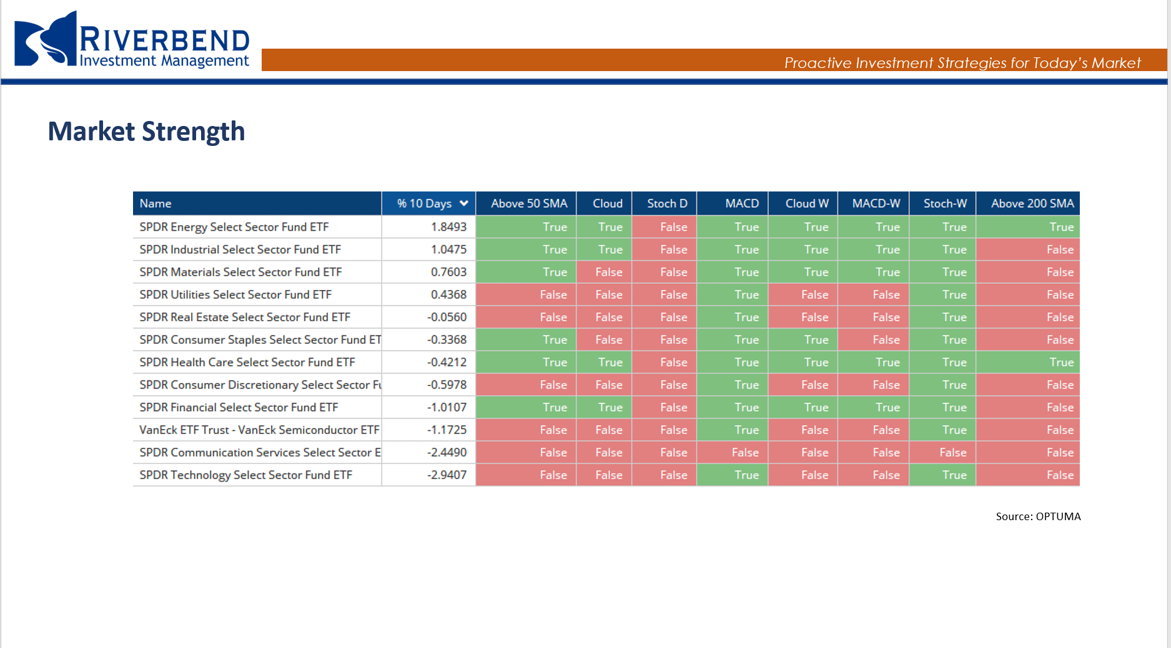Sort by the Above 50 SMA column header
Screen dimensions: 1171x648
pyautogui.click(x=526, y=203)
